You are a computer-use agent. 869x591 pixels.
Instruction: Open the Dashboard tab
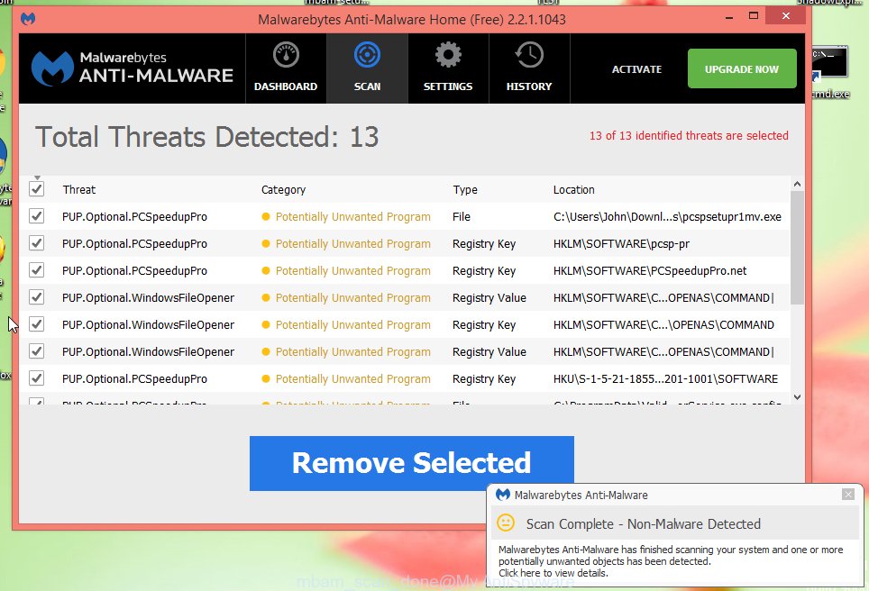286,68
